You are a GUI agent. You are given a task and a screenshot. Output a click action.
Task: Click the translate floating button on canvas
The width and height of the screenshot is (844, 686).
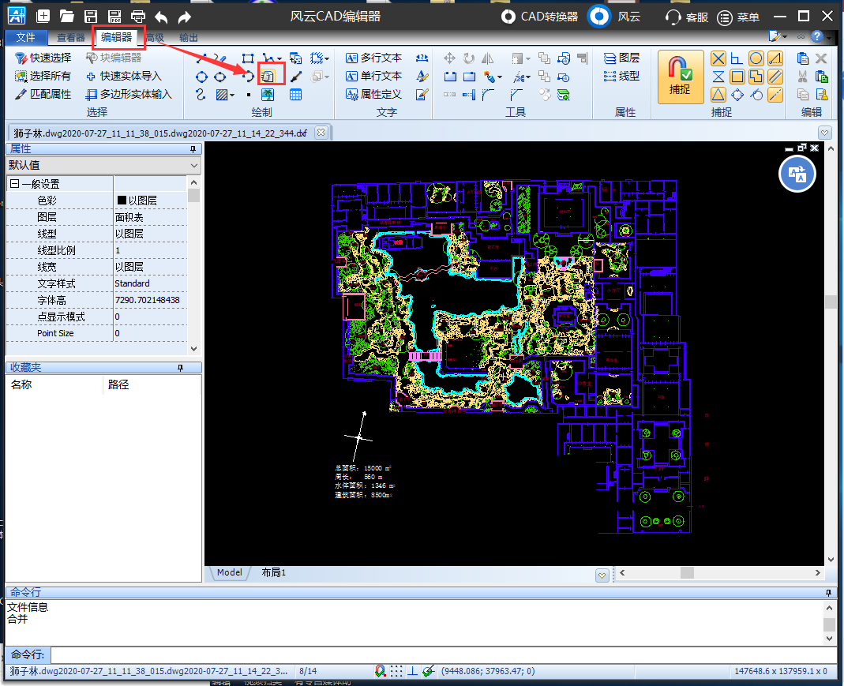point(797,174)
